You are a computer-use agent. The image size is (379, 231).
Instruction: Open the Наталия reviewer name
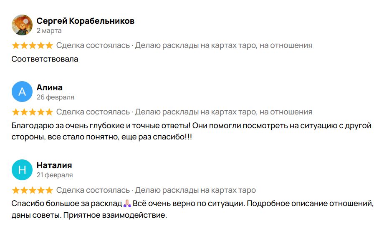pos(54,165)
